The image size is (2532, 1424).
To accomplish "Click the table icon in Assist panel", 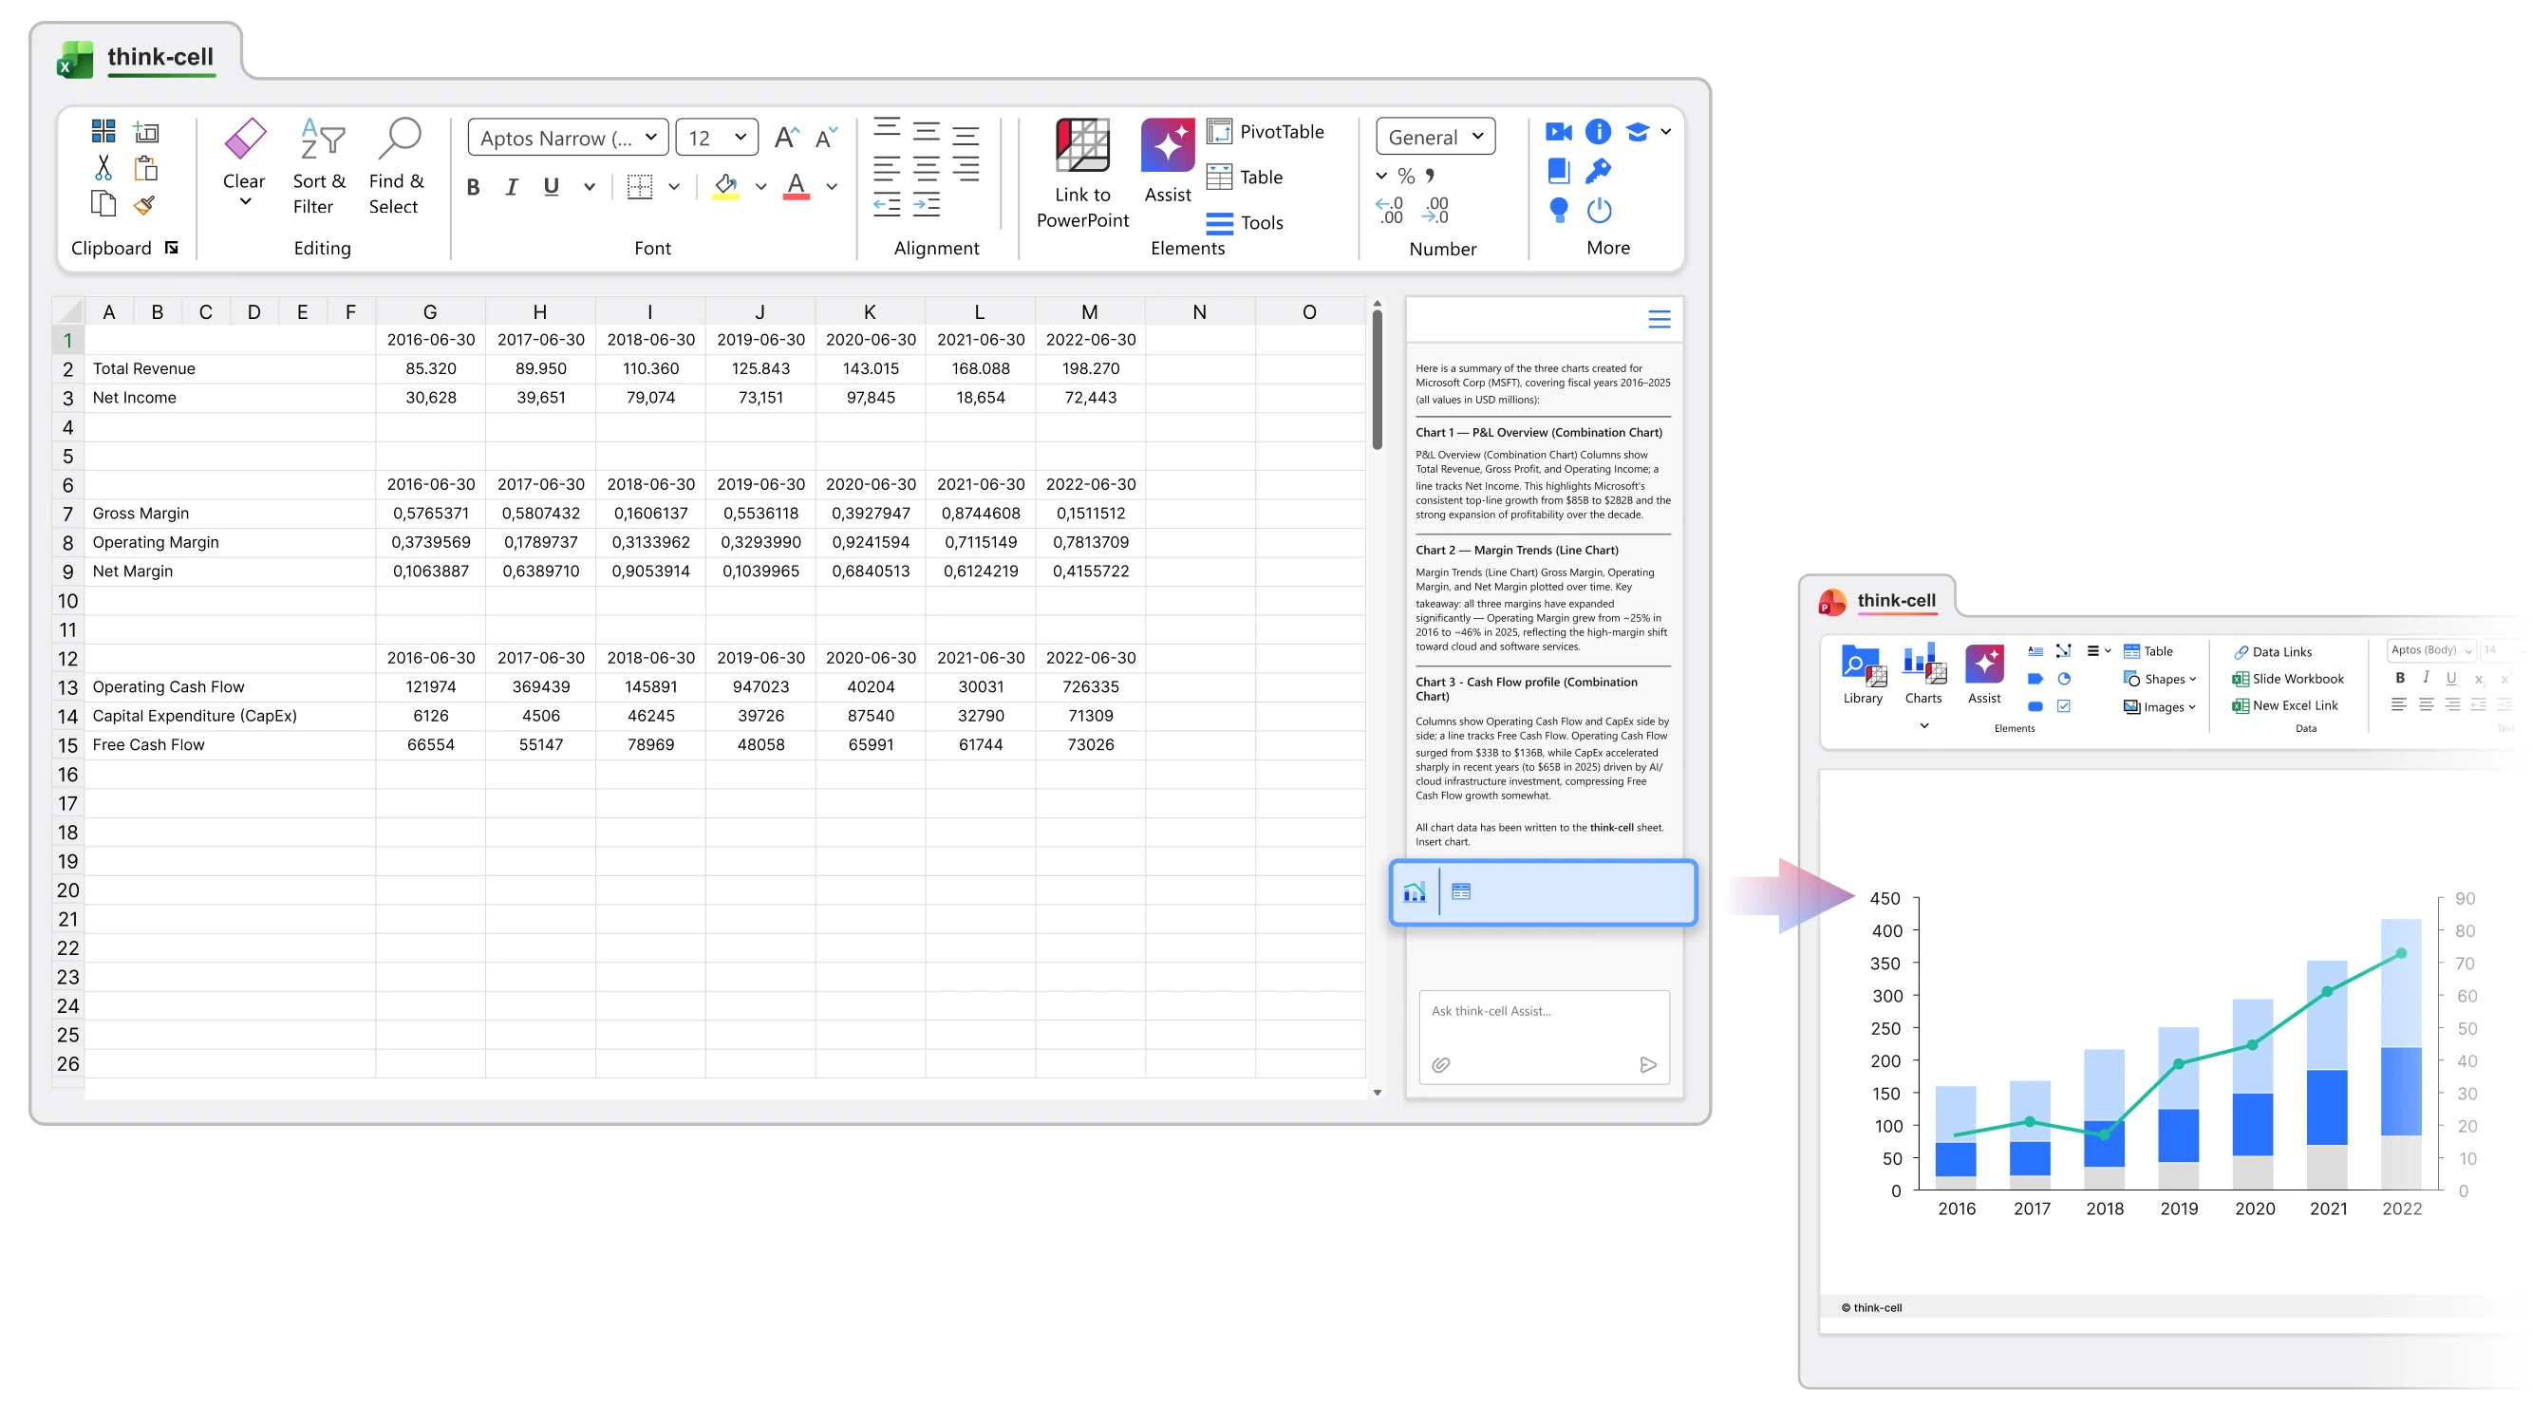I will (1460, 891).
